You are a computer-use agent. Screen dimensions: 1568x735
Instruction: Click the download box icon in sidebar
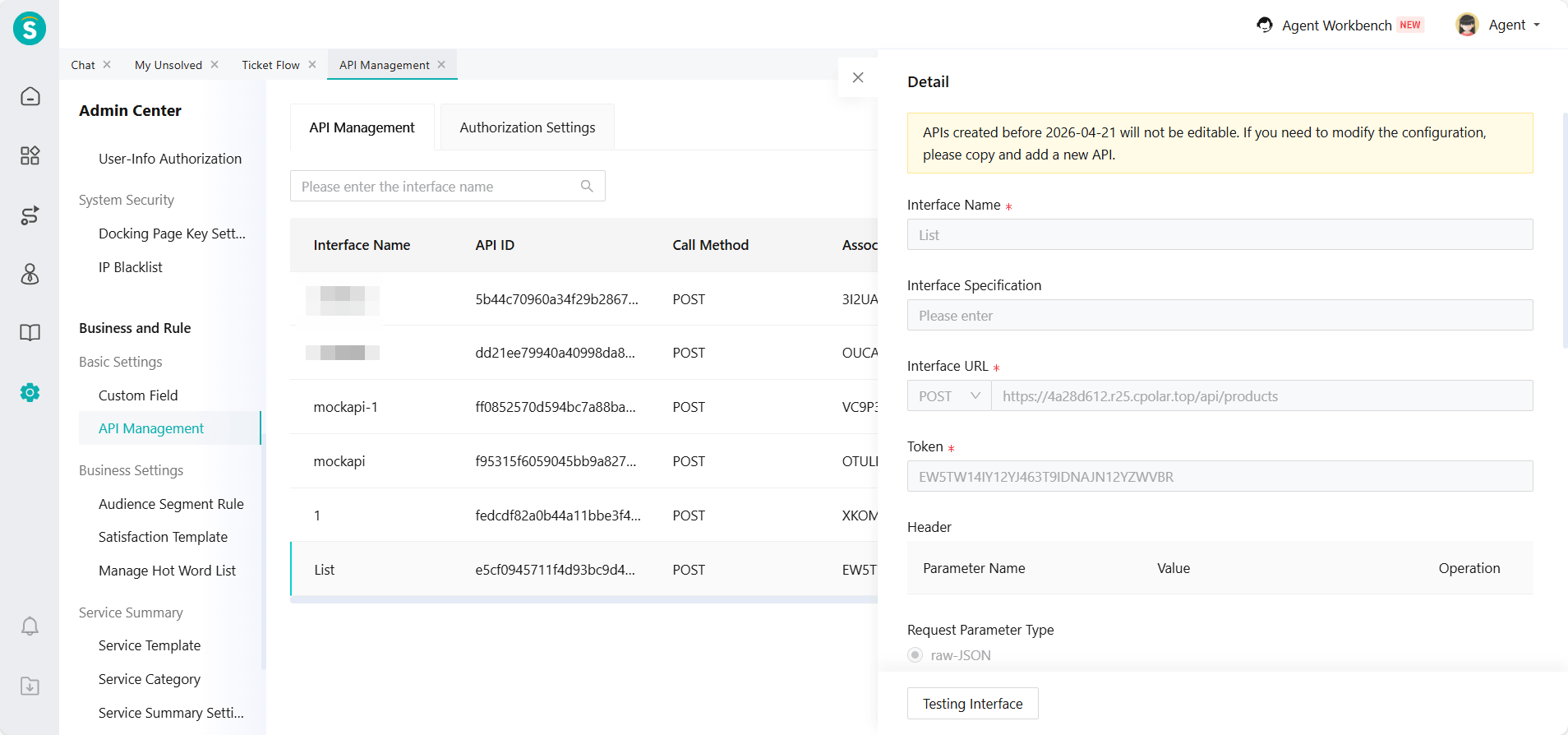30,686
